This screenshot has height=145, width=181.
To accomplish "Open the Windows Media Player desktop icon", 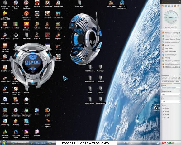I will point(16,112).
